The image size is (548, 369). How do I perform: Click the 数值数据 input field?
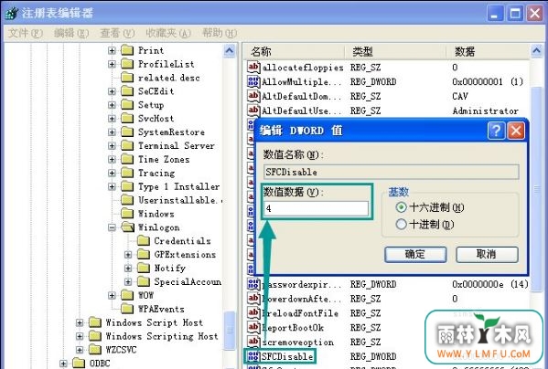tap(316, 208)
